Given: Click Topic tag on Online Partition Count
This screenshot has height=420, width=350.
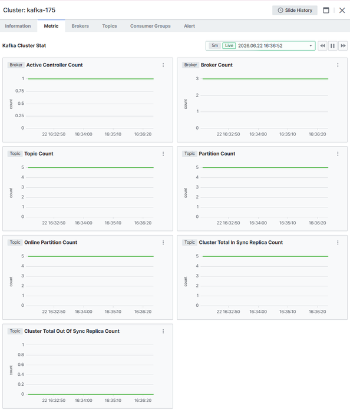Looking at the screenshot, I should (15, 242).
